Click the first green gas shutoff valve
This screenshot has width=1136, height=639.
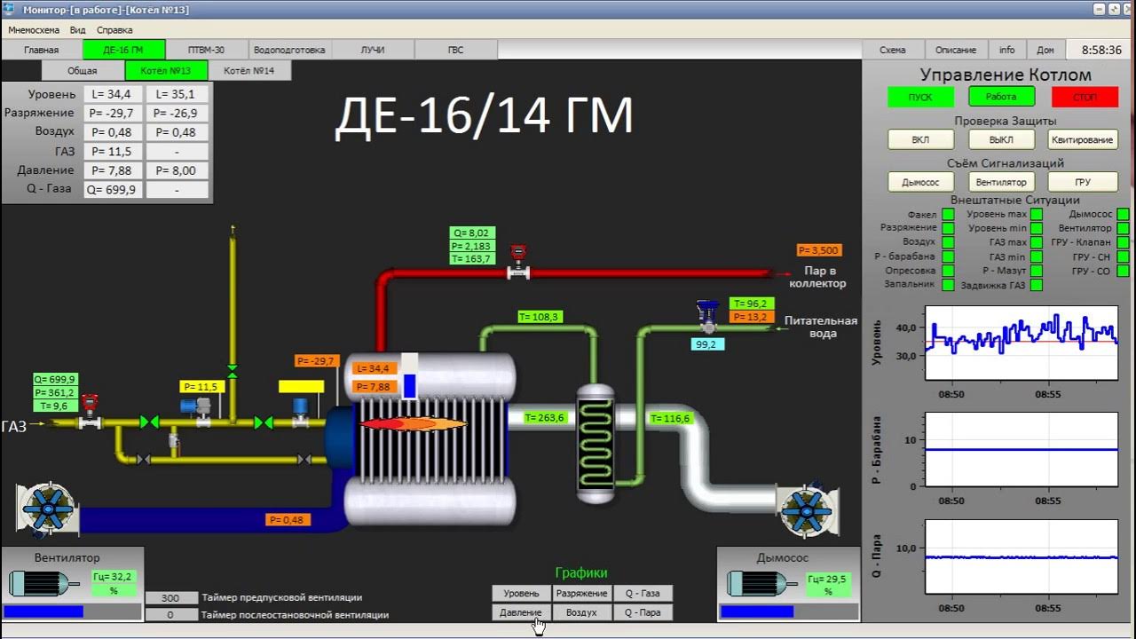(x=150, y=423)
